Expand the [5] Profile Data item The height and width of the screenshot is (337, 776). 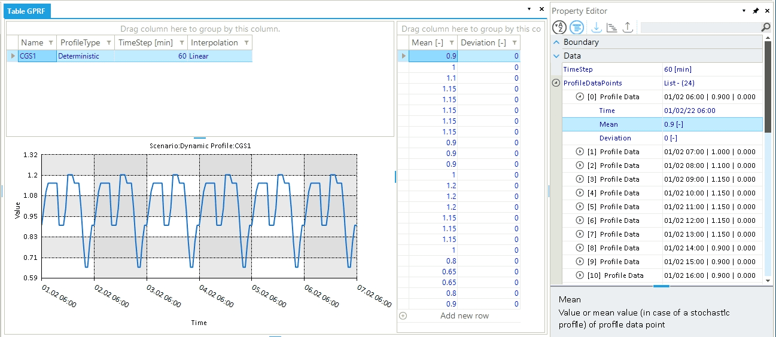[x=579, y=207]
